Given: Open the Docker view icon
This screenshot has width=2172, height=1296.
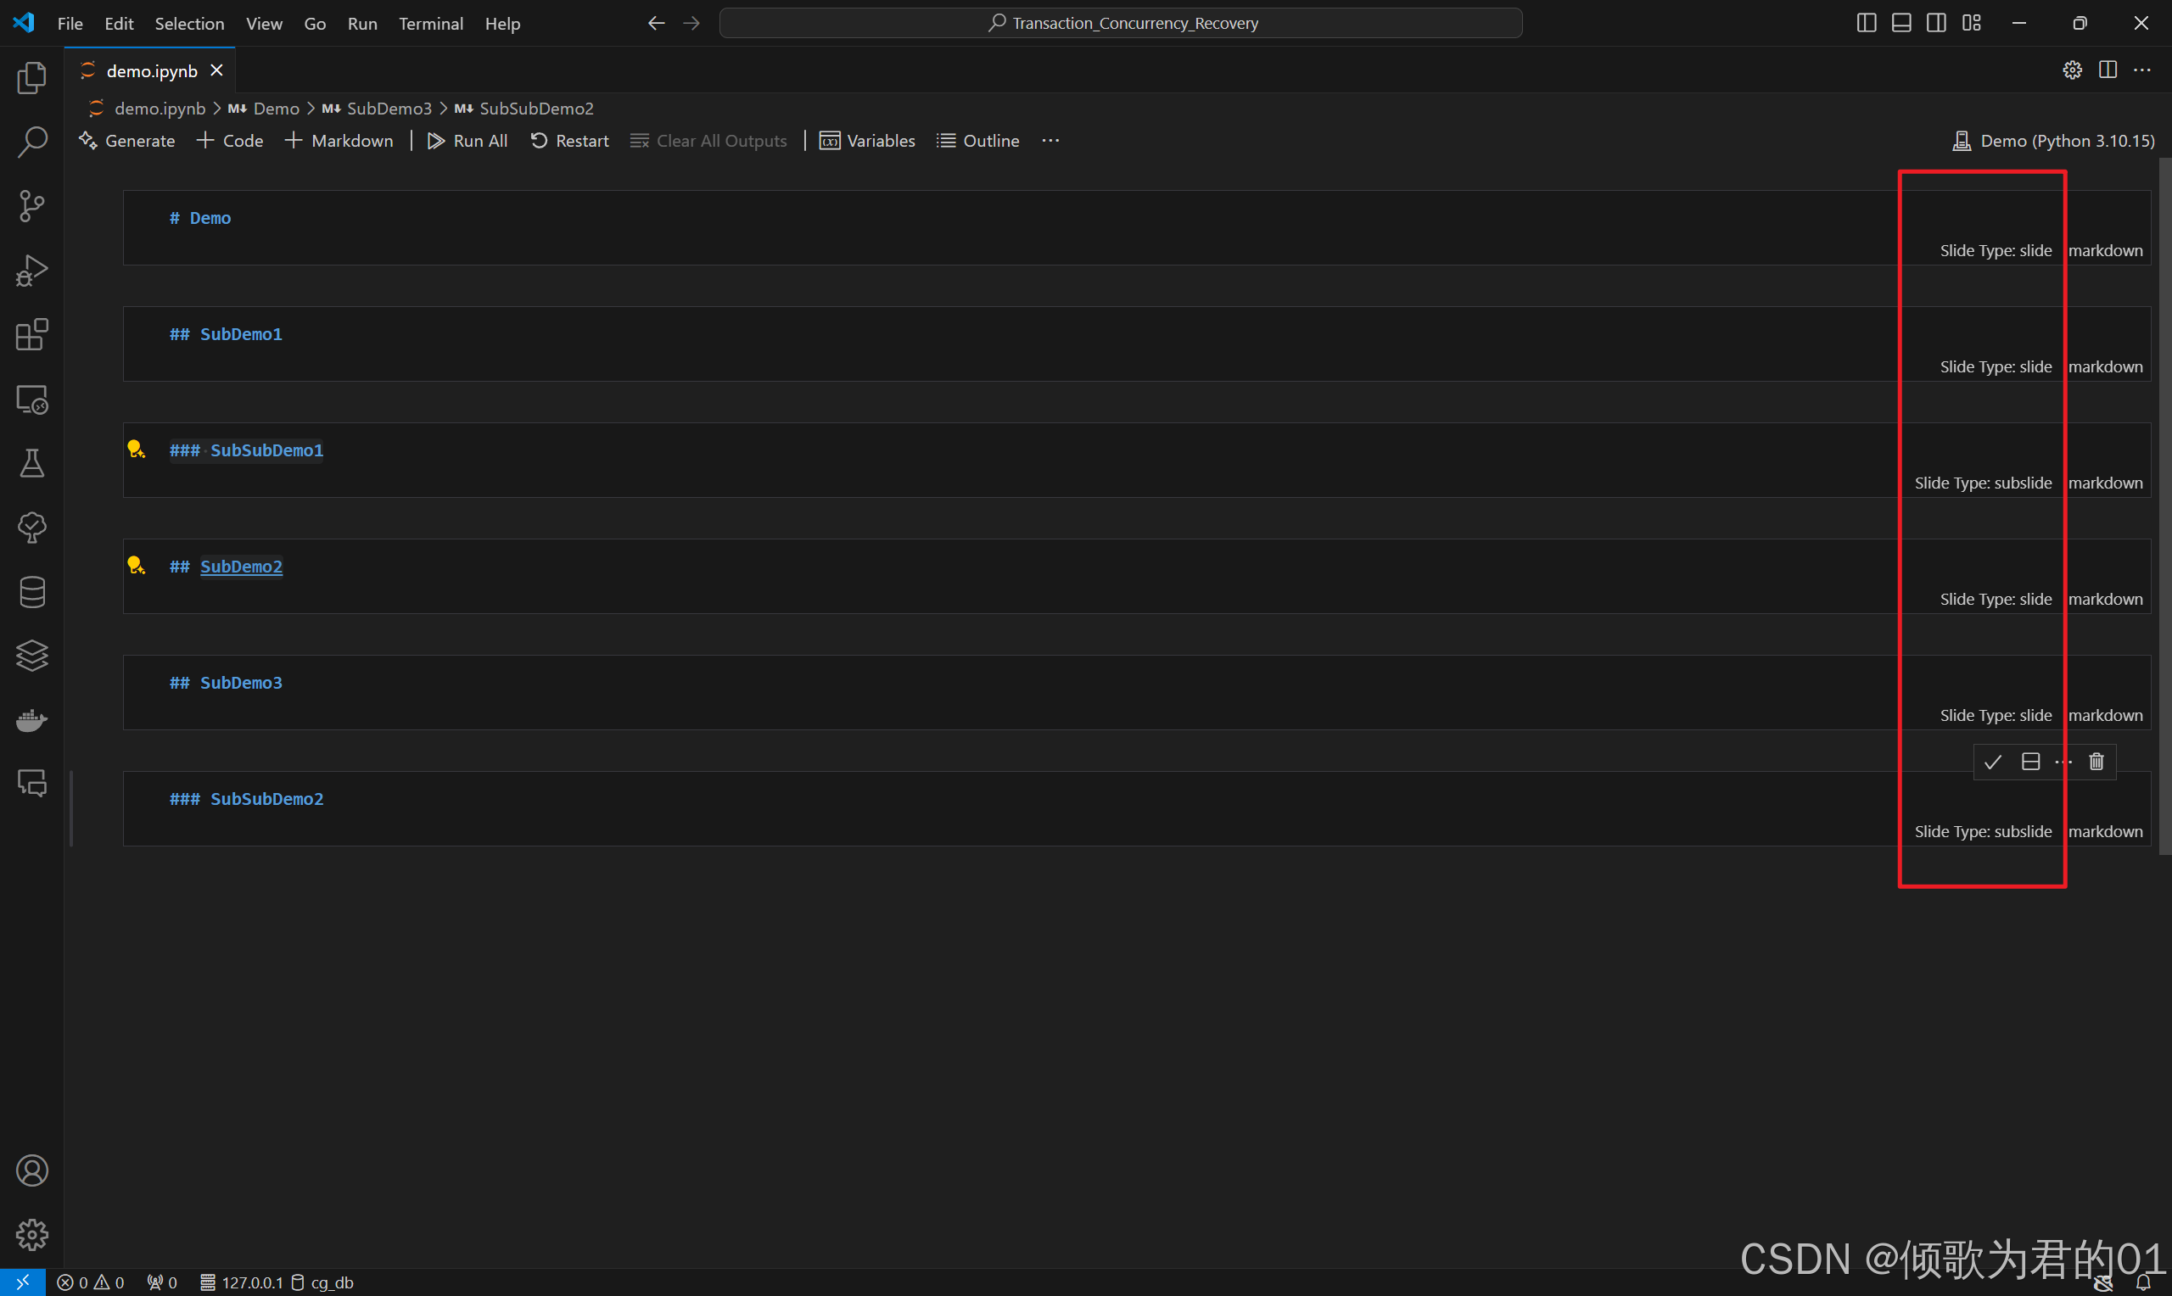Looking at the screenshot, I should [x=31, y=720].
